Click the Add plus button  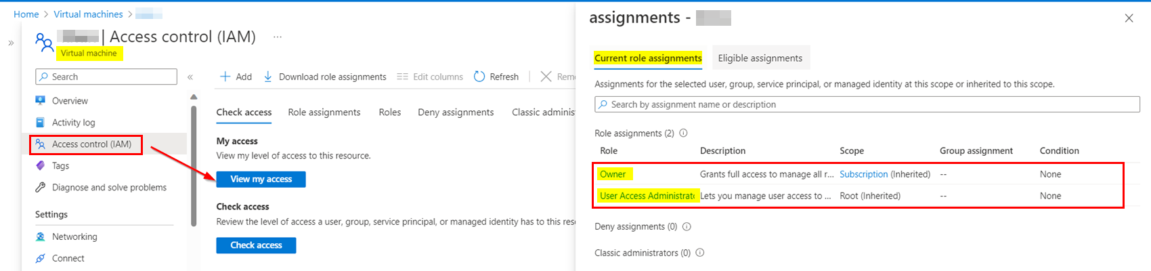pos(235,77)
